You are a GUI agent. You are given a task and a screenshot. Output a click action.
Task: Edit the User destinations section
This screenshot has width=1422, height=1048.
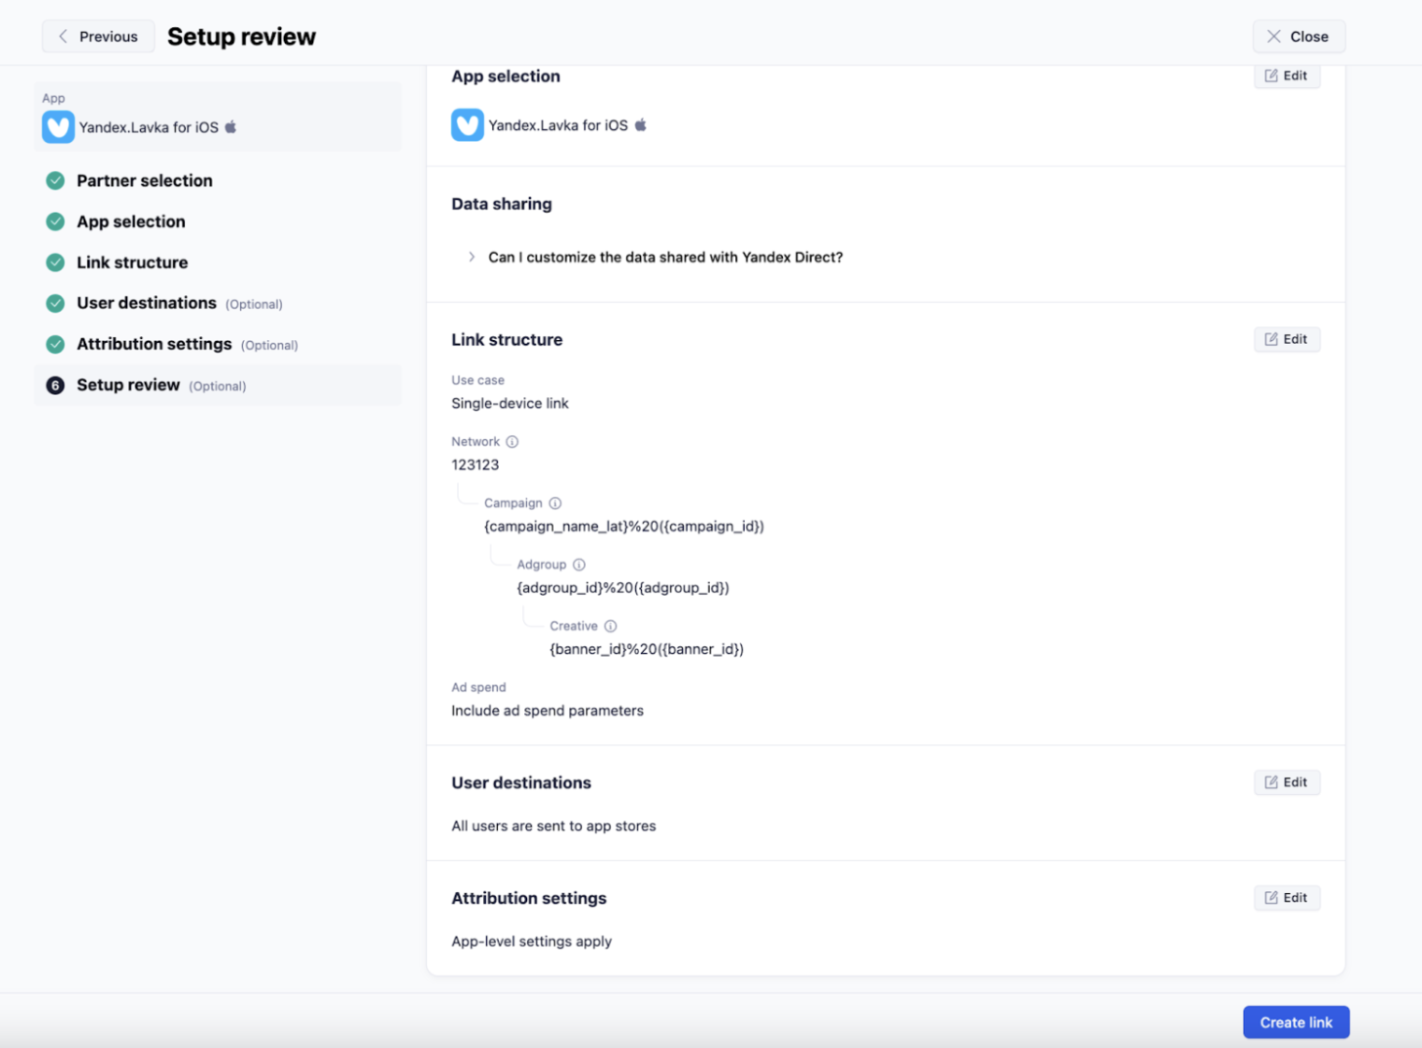[x=1286, y=783]
